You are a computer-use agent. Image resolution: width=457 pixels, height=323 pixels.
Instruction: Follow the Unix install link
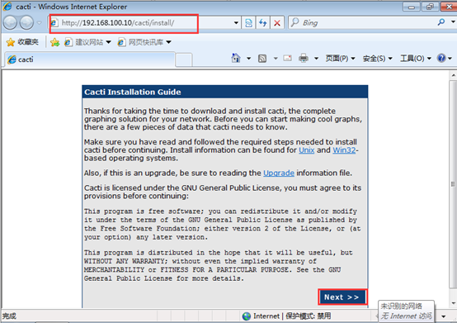pyautogui.click(x=306, y=150)
